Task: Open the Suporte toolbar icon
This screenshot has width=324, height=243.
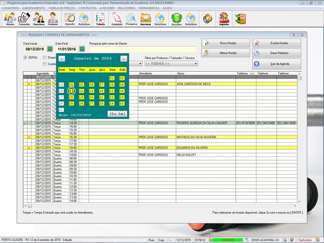Action: pos(224,19)
